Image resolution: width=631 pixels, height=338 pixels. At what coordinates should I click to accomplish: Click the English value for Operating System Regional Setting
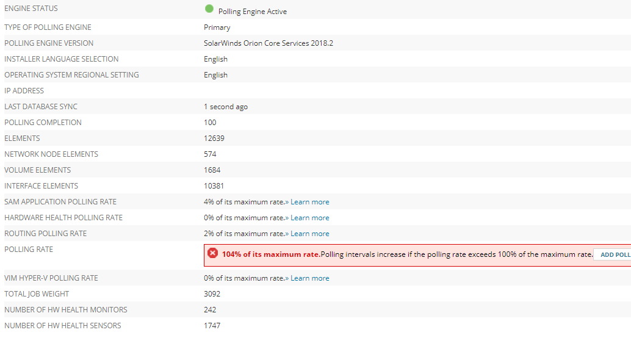point(215,75)
